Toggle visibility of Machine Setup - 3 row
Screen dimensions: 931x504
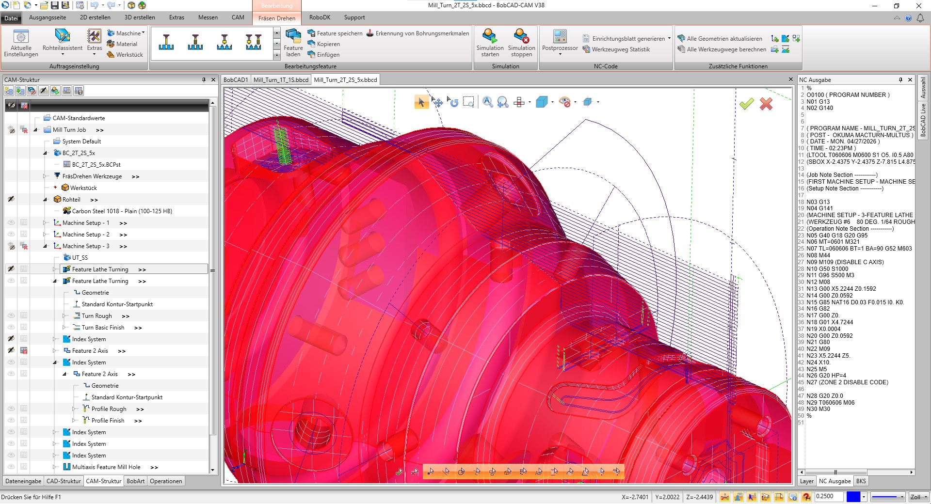[11, 246]
